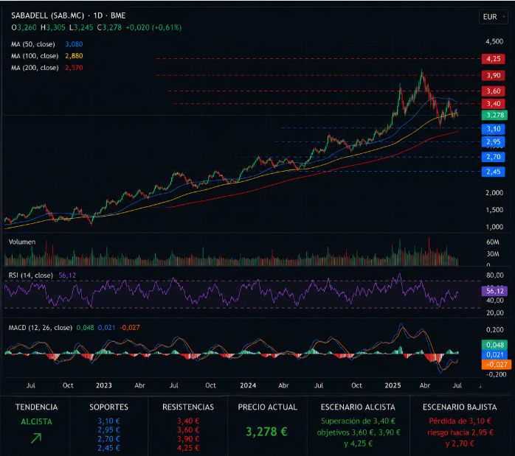515x456 pixels.
Task: Select the MA (50, close) indicator legend
Action: 33,44
